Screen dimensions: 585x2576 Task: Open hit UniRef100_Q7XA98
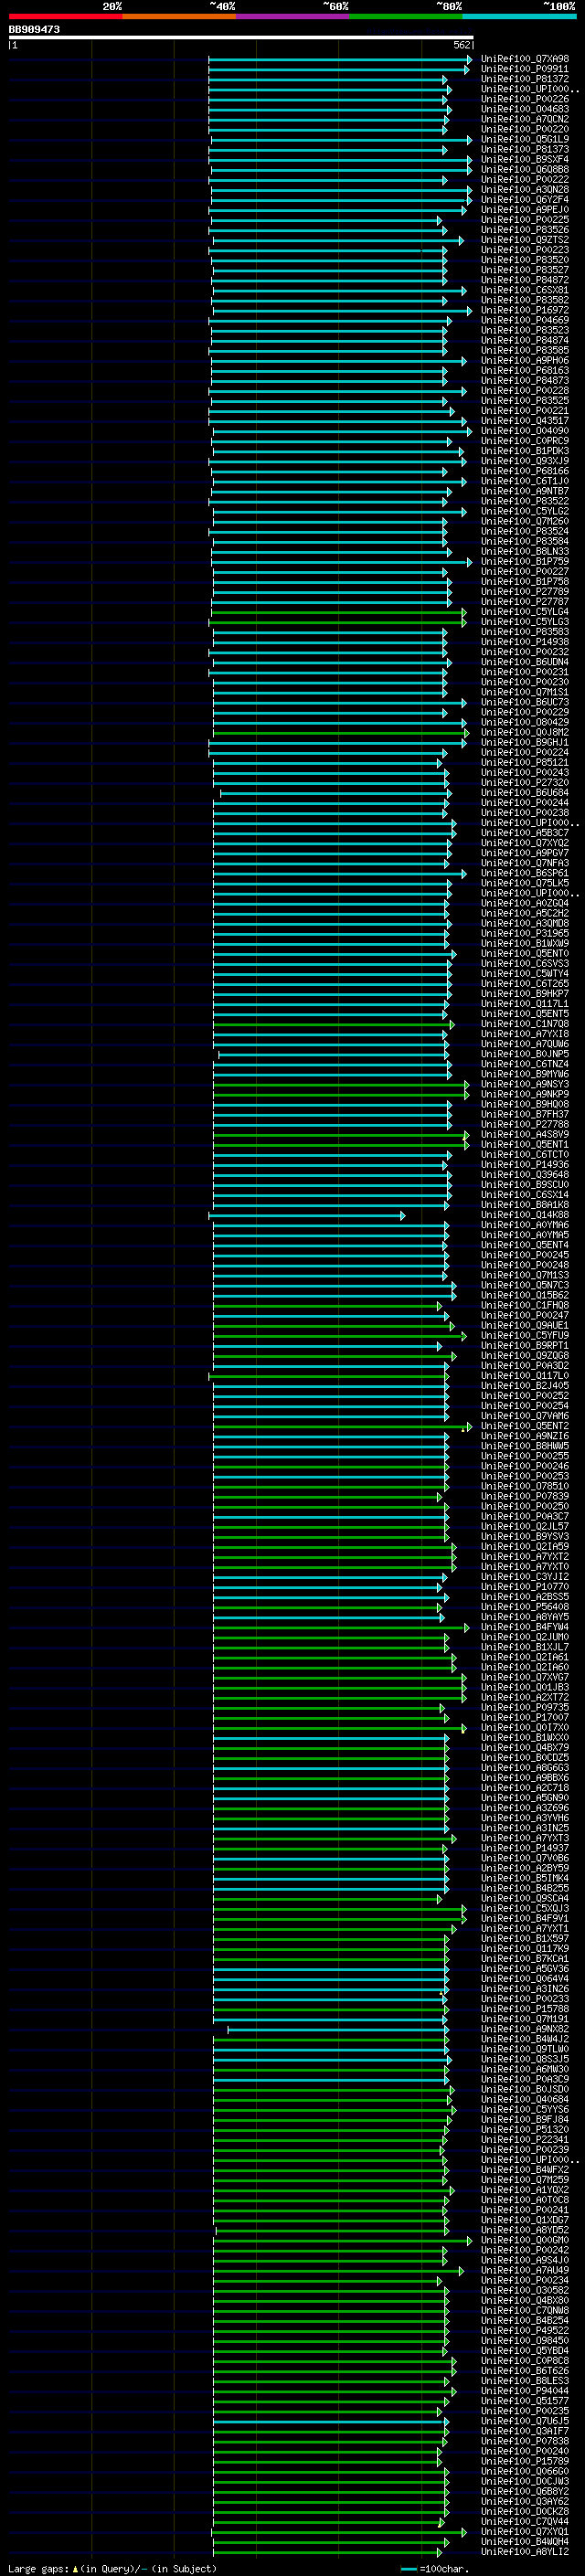click(x=524, y=59)
